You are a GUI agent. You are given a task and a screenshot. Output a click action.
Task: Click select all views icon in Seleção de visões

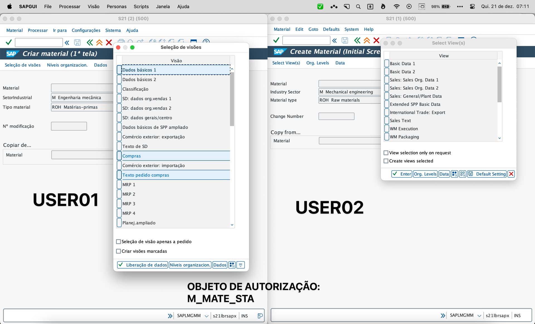(232, 265)
